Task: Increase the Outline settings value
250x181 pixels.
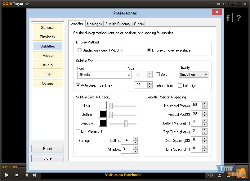Action: [x=135, y=139]
